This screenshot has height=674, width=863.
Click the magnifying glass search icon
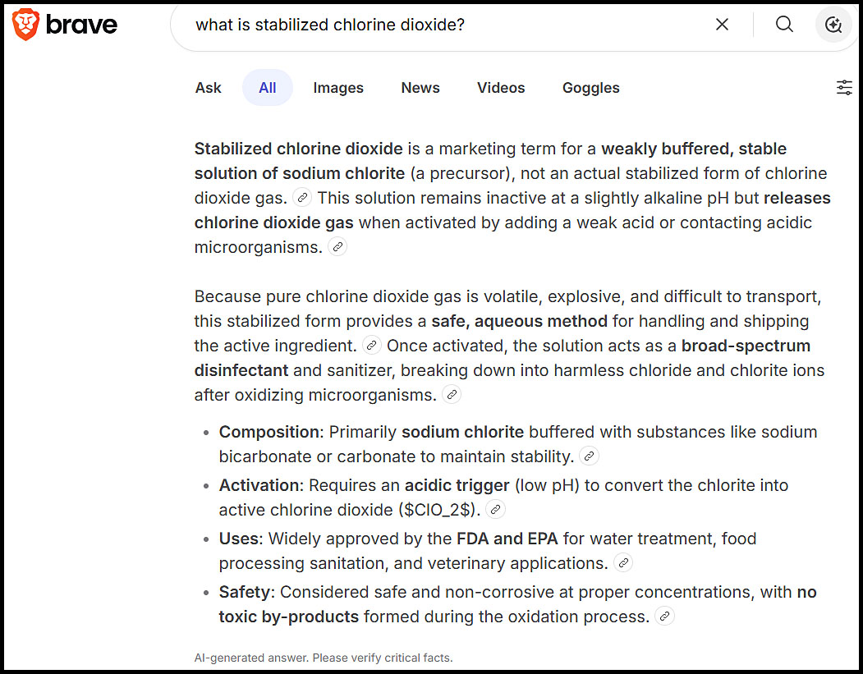point(784,24)
